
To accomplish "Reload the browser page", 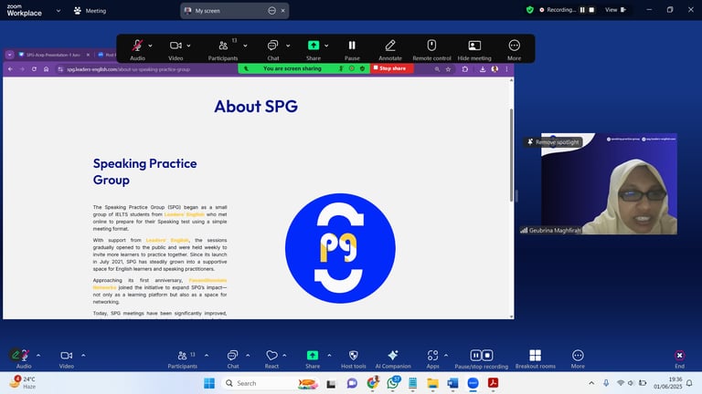I will pos(34,69).
